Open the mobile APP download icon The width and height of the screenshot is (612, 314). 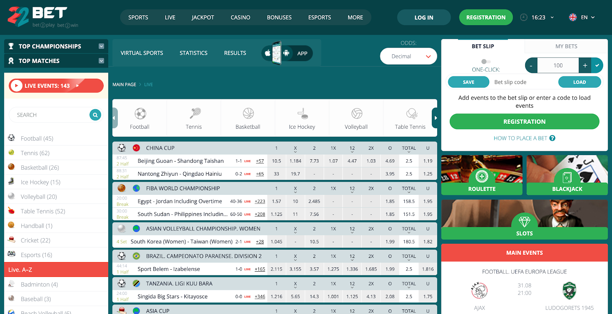(287, 53)
